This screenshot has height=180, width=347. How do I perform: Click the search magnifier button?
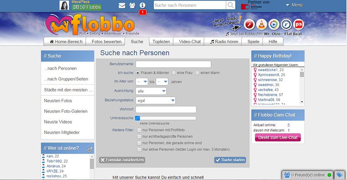pyautogui.click(x=230, y=5)
